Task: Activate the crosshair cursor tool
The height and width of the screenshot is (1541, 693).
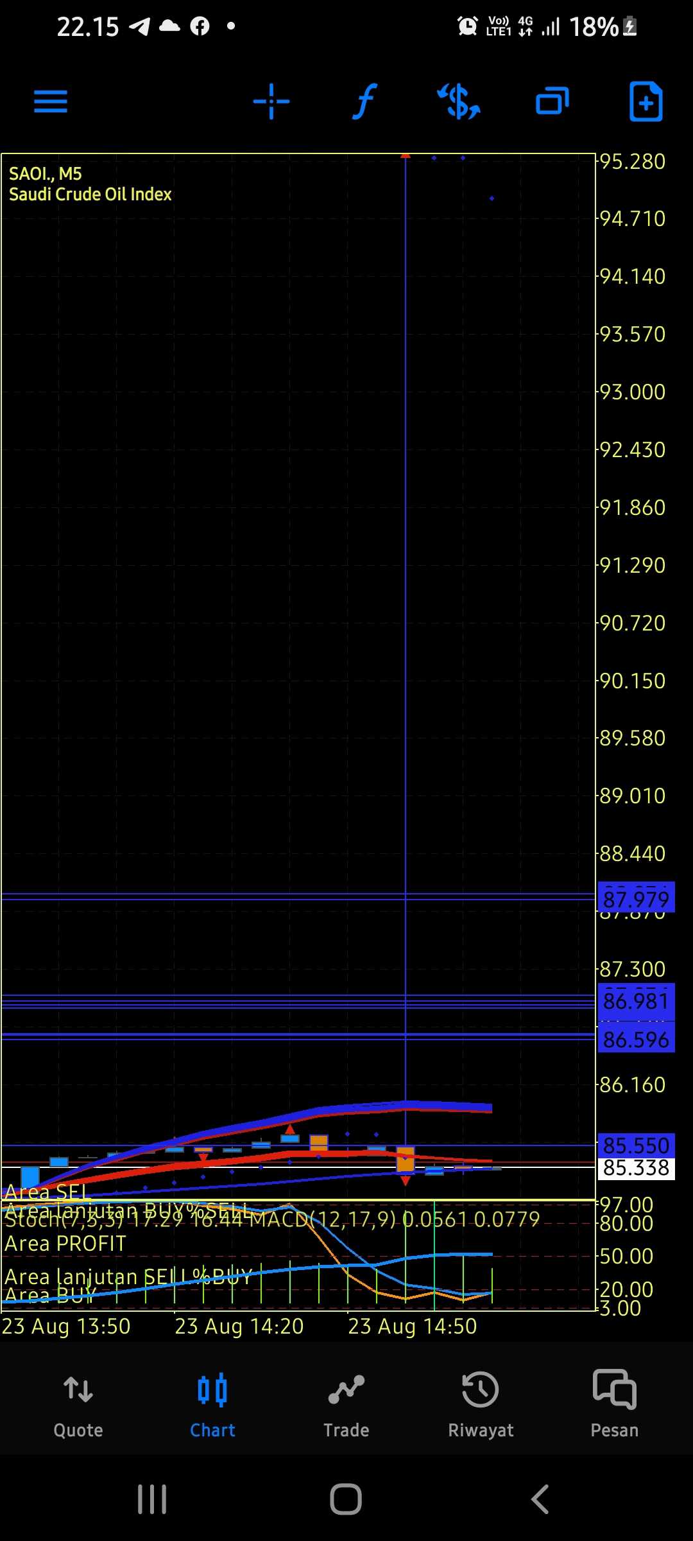Action: tap(271, 101)
